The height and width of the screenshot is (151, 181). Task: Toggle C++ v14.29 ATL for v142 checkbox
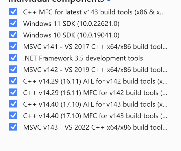point(13,81)
